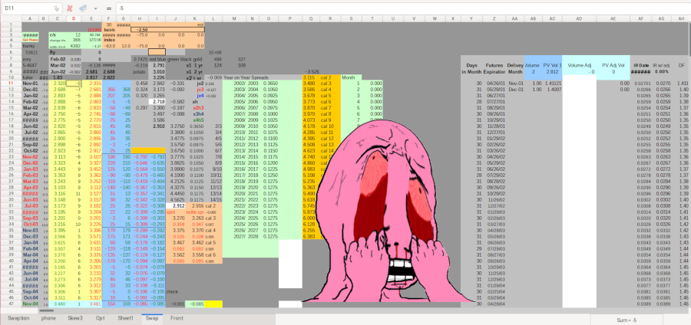Click the 1E+06 cell
Screen dimensions: 691x325
pos(213,52)
